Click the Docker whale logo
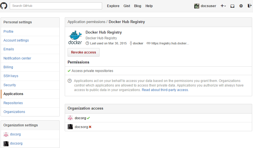 [75, 37]
